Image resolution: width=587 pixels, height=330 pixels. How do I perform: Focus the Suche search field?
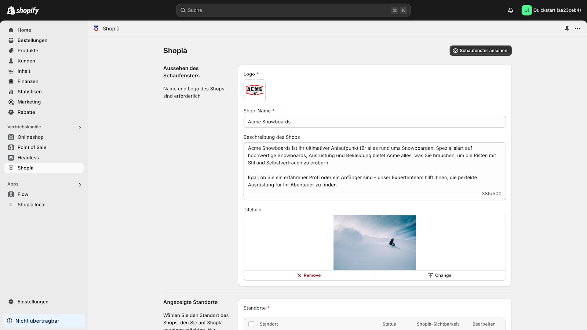[x=293, y=10]
